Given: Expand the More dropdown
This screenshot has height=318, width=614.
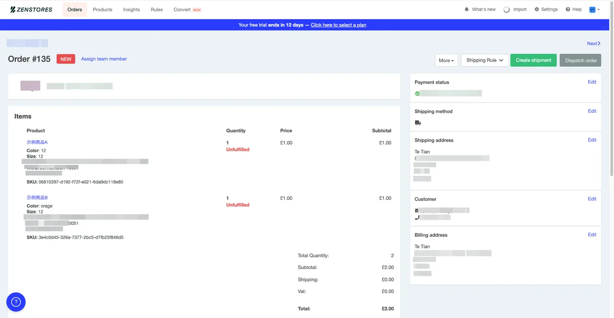Looking at the screenshot, I should (x=446, y=61).
